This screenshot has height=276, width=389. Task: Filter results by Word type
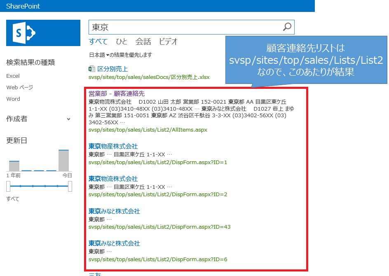click(13, 99)
